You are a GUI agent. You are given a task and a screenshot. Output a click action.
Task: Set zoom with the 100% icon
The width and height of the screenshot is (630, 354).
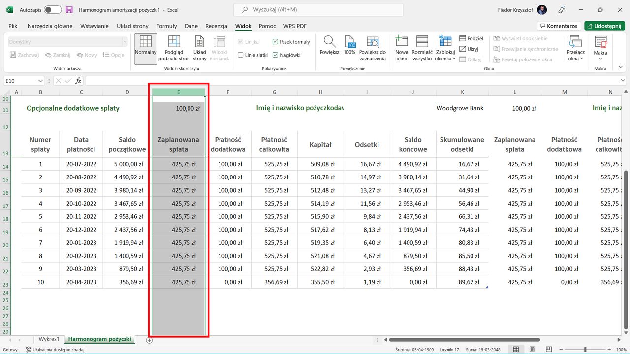tap(349, 47)
